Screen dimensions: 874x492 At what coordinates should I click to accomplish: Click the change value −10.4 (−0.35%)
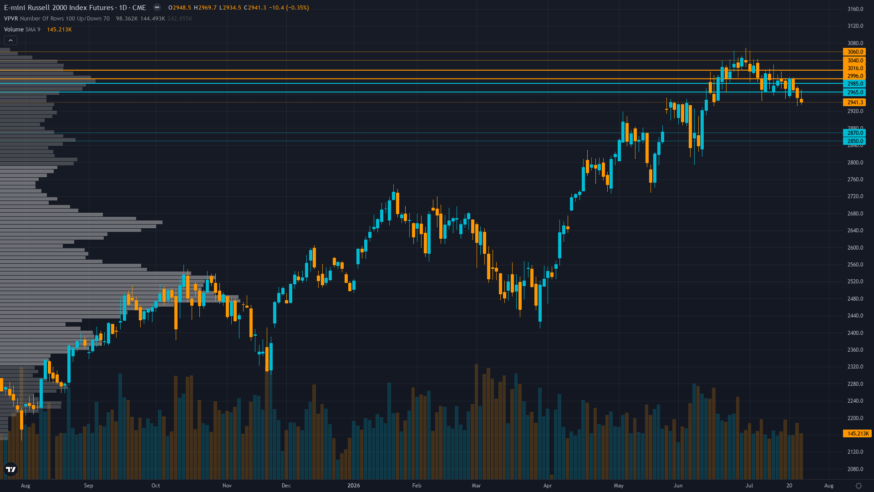[x=289, y=8]
